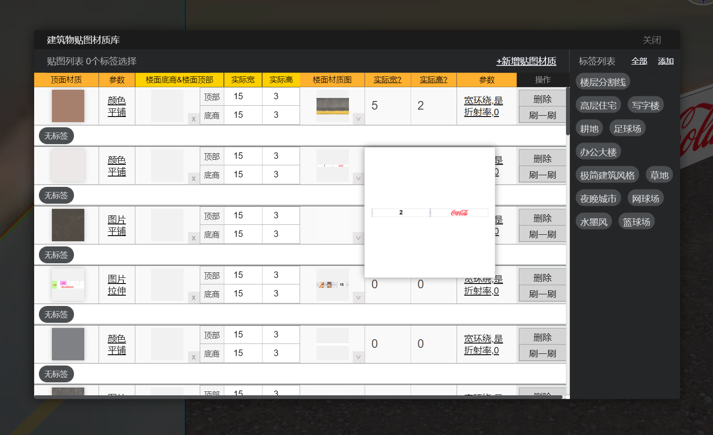Clear floor image with x in fifth row

[x=193, y=357]
